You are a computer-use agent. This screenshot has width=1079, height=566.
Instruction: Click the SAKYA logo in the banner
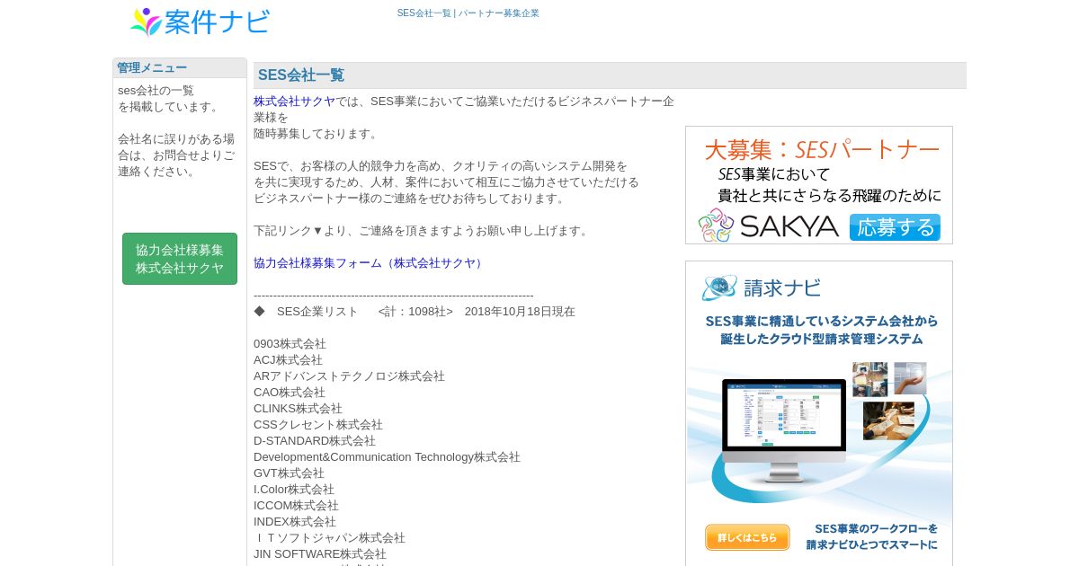[x=769, y=226]
